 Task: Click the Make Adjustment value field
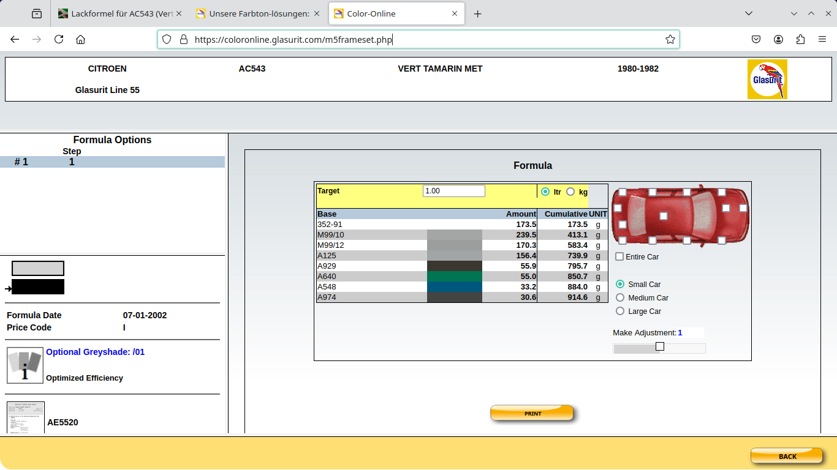[x=690, y=333]
